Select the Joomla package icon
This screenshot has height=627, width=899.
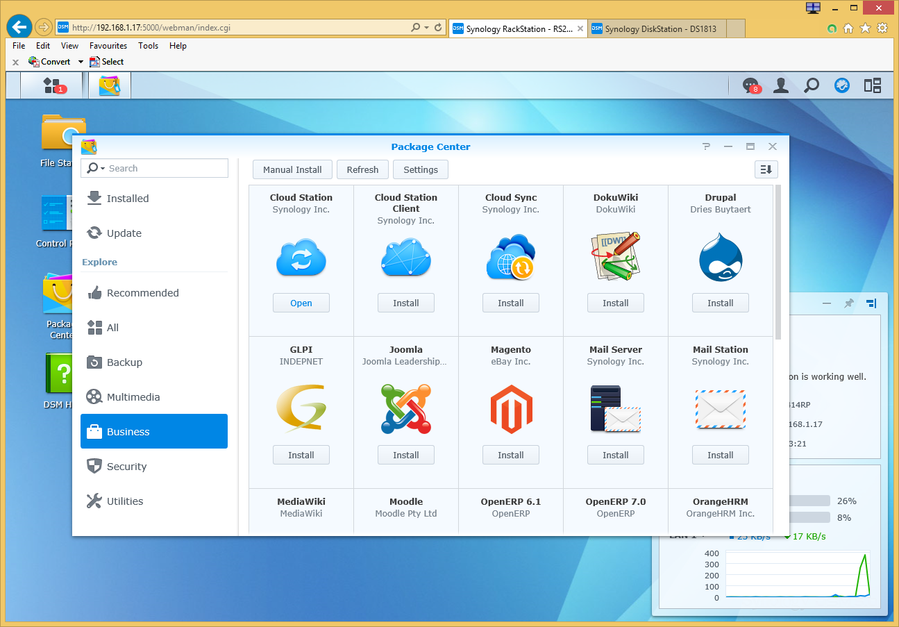point(405,409)
